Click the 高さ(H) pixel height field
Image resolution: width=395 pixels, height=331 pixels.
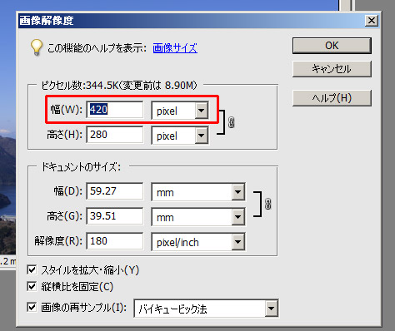[x=115, y=135]
